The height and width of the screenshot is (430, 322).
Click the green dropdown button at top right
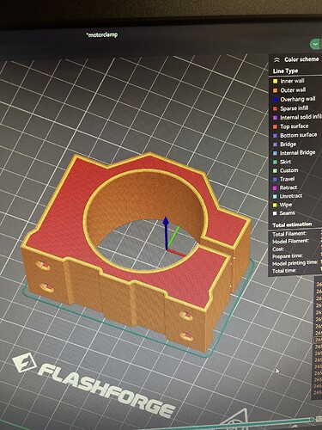(315, 44)
